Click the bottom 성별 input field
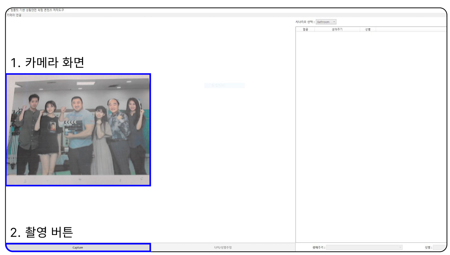 coord(440,248)
